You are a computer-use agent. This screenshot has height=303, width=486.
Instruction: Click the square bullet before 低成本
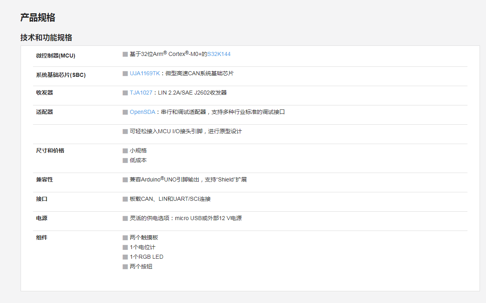point(125,160)
